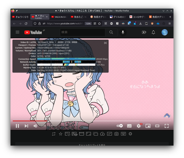Click the eye window icon below the player
The height and width of the screenshot is (158, 184).
(x=74, y=134)
